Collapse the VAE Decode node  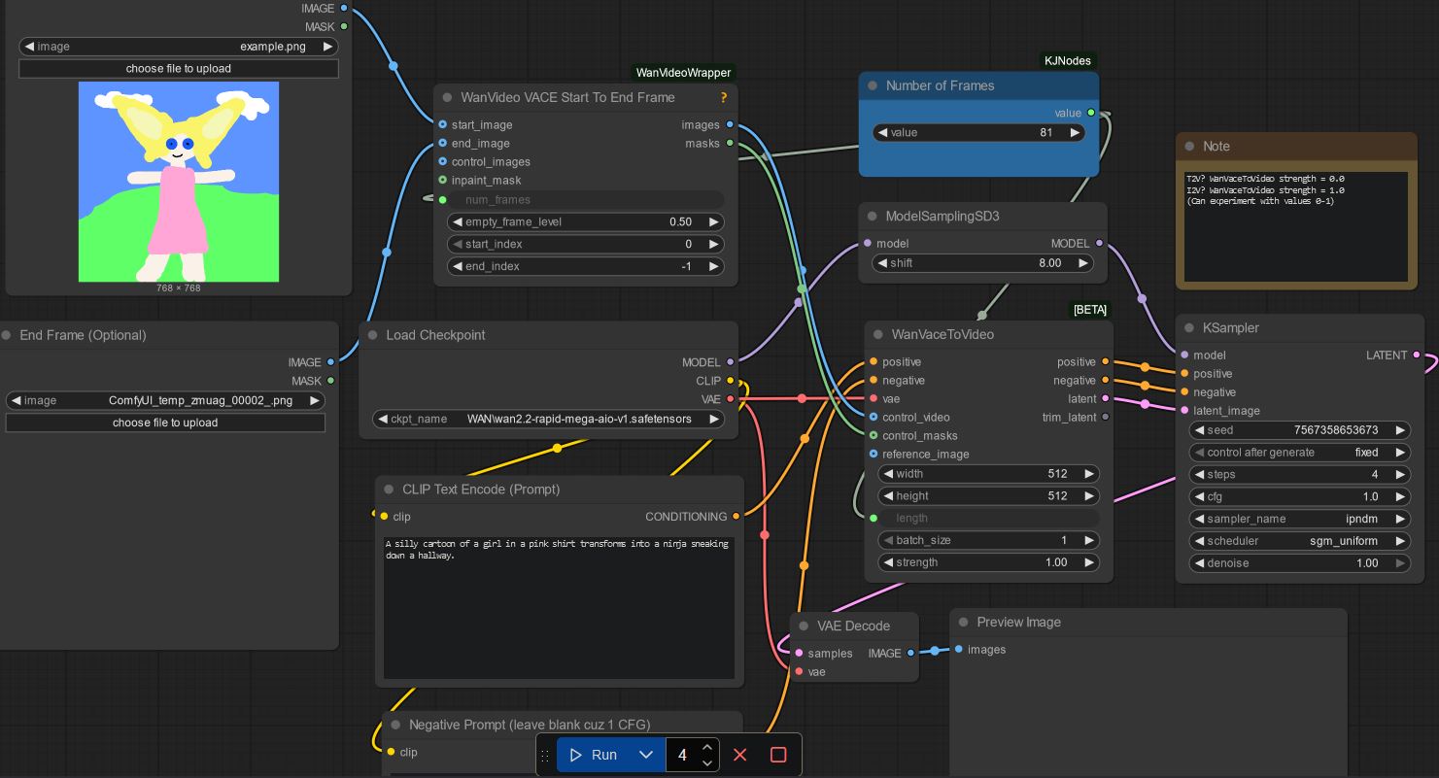tap(804, 626)
